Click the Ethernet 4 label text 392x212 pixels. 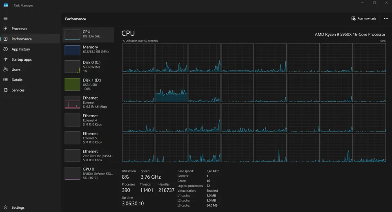click(90, 120)
